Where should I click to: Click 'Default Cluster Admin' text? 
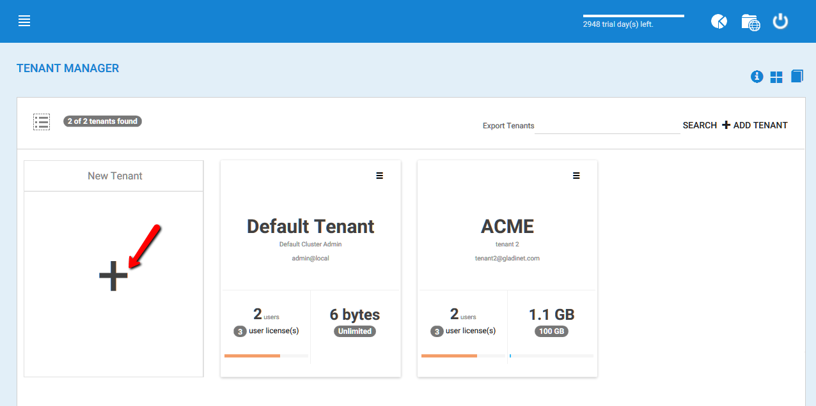[311, 244]
